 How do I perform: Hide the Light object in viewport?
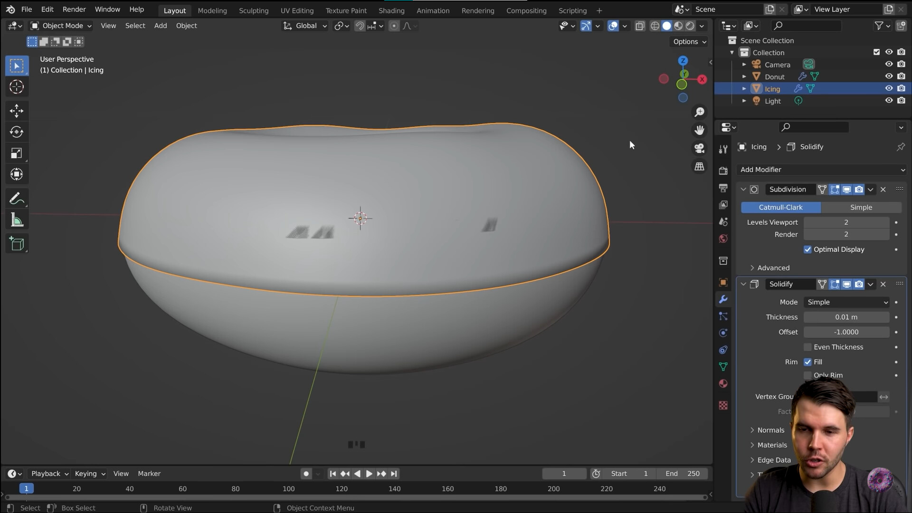tap(889, 101)
